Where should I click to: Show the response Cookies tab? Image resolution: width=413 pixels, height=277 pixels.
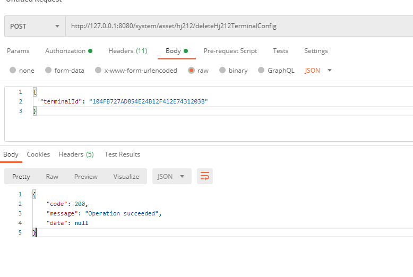38,154
